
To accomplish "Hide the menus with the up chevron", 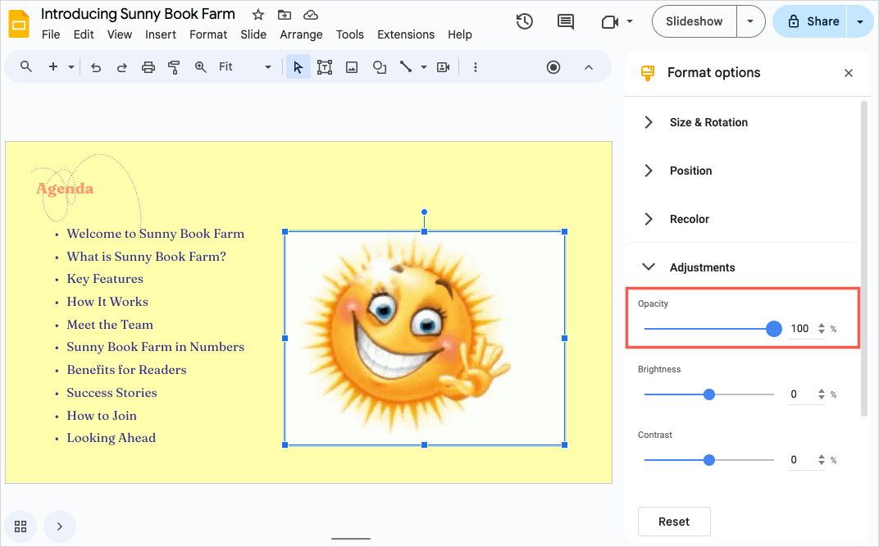I will coord(588,67).
